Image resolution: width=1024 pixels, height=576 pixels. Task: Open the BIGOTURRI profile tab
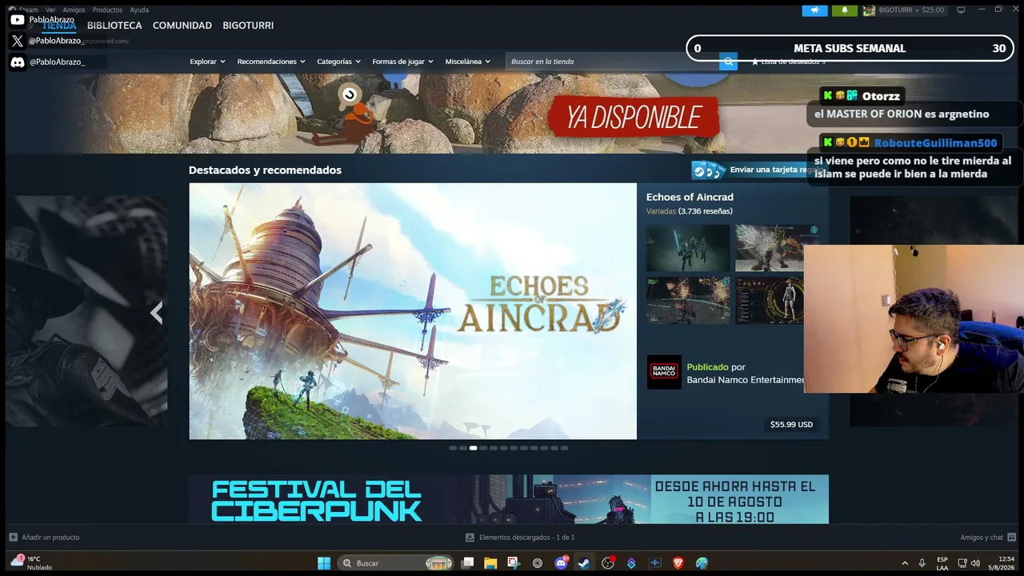click(248, 26)
